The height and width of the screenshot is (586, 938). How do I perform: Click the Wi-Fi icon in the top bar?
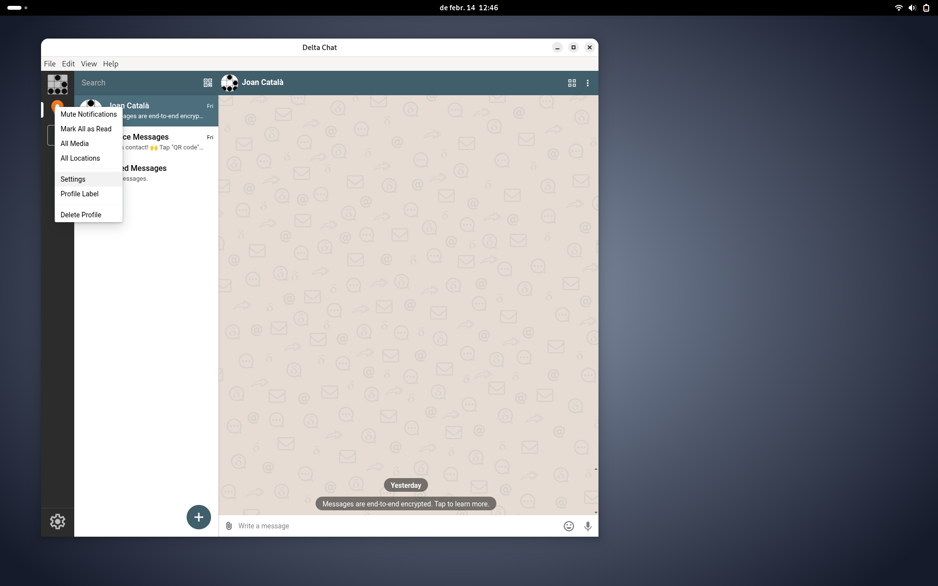point(898,7)
